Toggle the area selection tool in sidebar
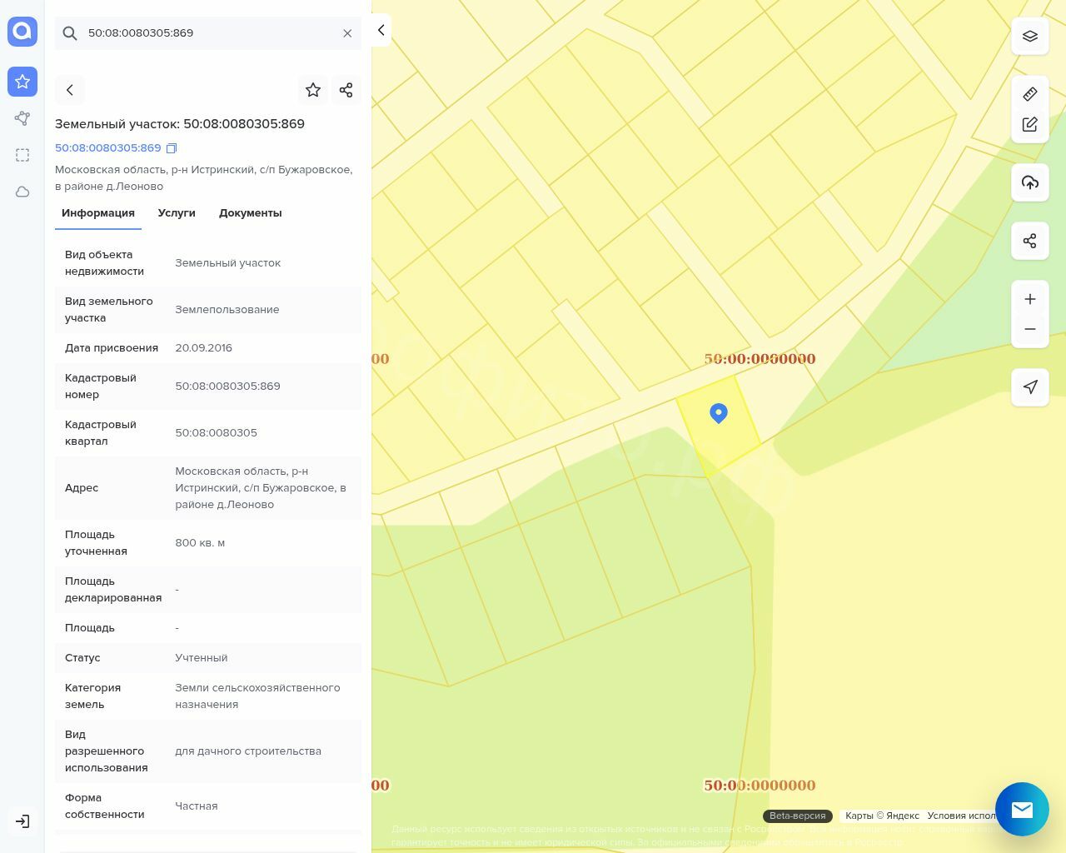1066x853 pixels. (x=22, y=155)
